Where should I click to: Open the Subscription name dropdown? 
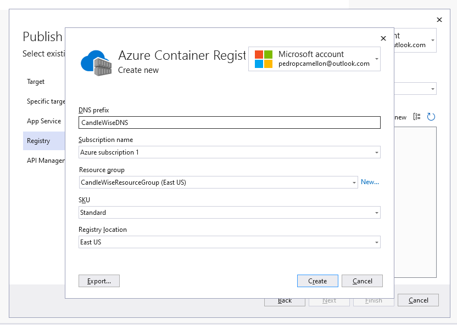click(377, 152)
